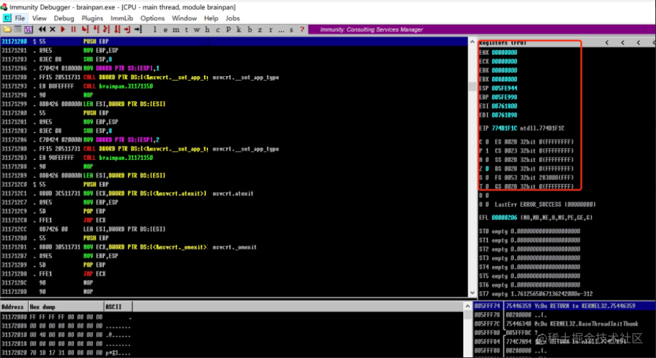The image size is (656, 358).
Task: Click the Step over icon
Action: click(96, 29)
